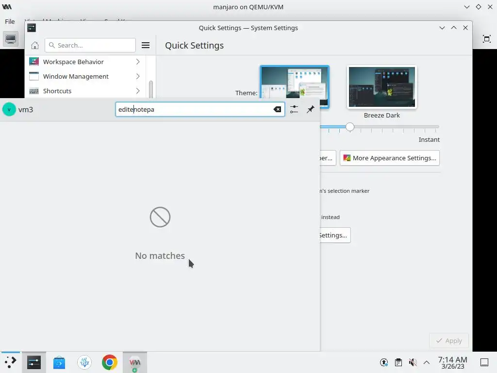Viewport: 497px width, 373px height.
Task: Select the Breeze Dark theme thumbnail
Action: [x=381, y=87]
